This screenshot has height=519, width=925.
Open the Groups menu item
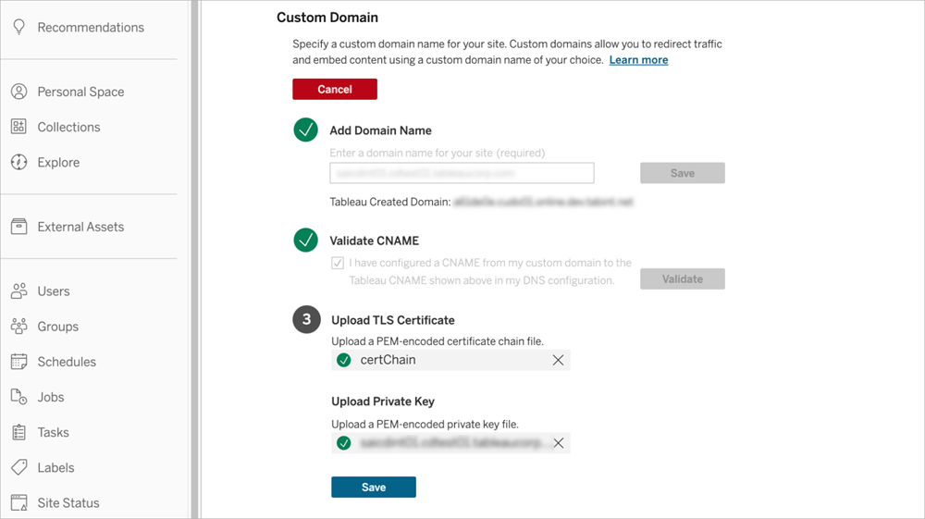tap(57, 327)
